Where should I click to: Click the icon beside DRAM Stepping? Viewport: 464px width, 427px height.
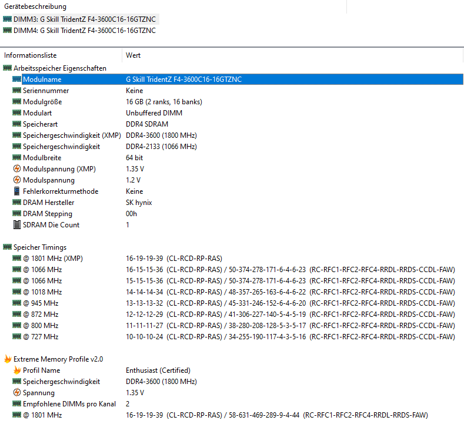(x=17, y=213)
